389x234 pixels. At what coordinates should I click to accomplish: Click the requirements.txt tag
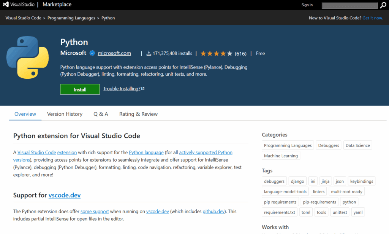tap(280, 212)
